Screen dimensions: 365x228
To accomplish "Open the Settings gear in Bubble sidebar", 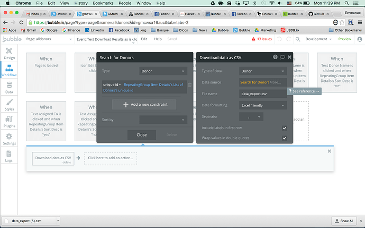I will tap(9, 139).
